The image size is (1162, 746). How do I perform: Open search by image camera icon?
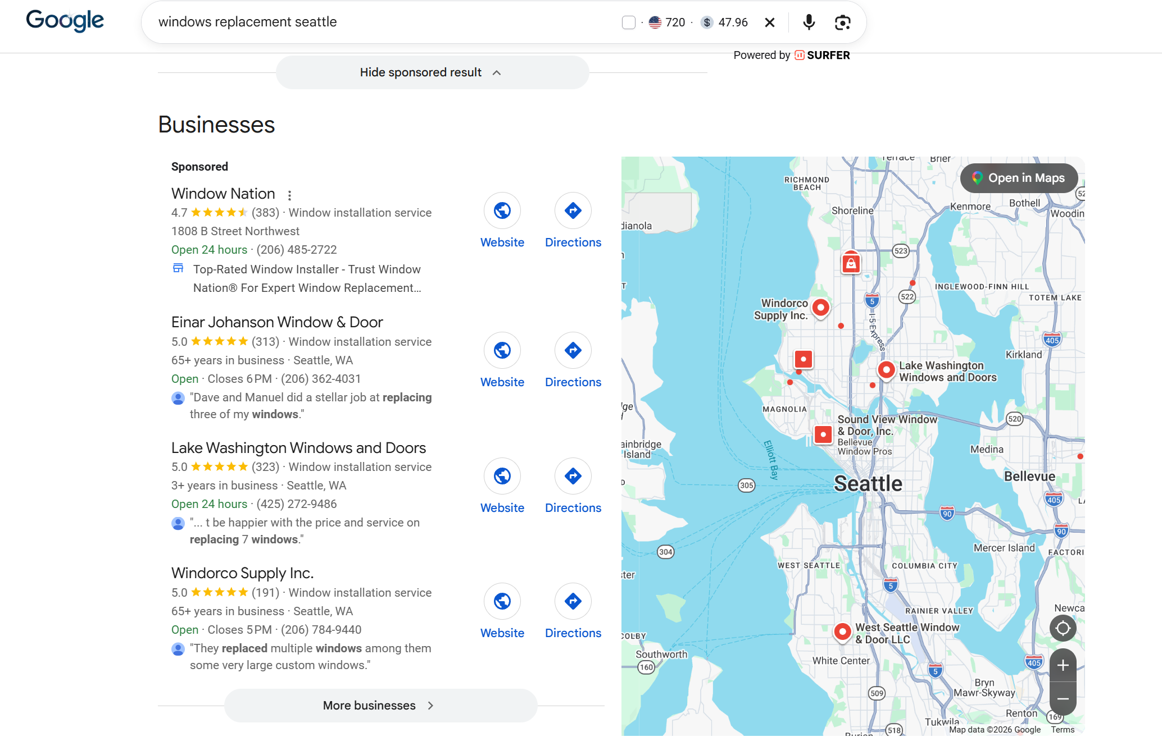tap(842, 22)
